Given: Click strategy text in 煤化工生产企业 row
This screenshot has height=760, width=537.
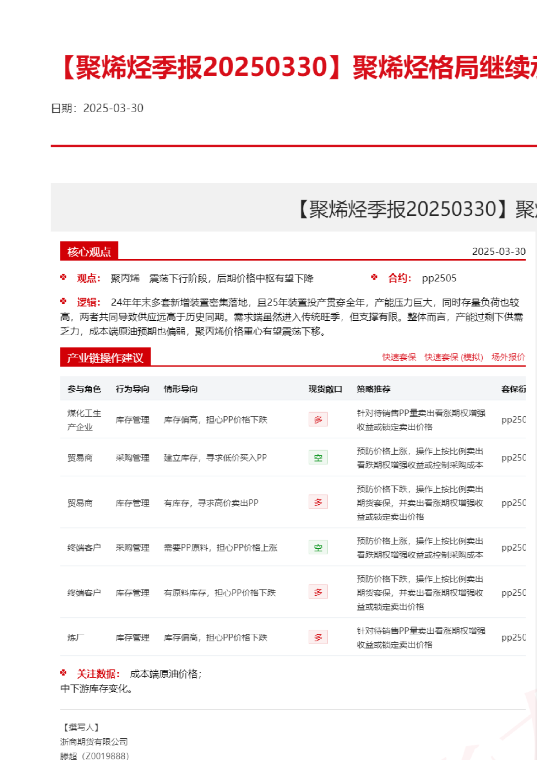Looking at the screenshot, I should click(x=421, y=420).
